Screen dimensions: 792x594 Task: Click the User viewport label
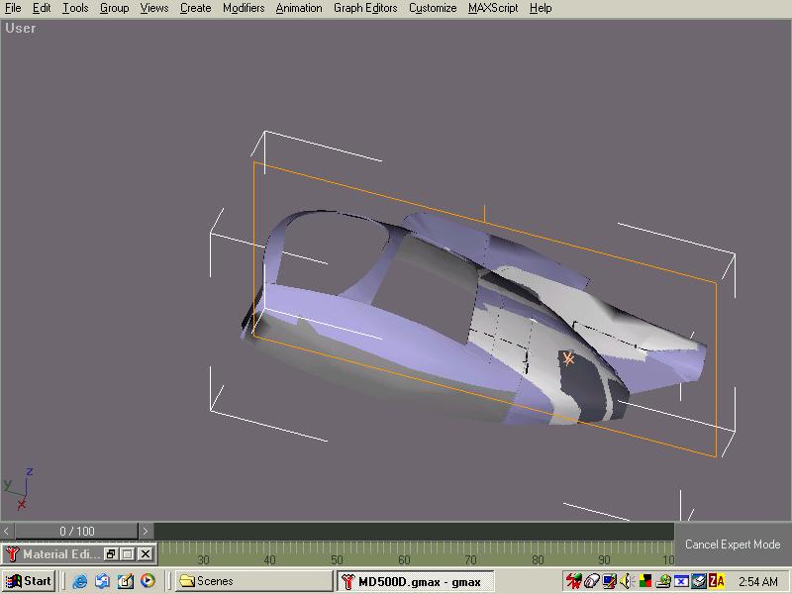tap(21, 29)
